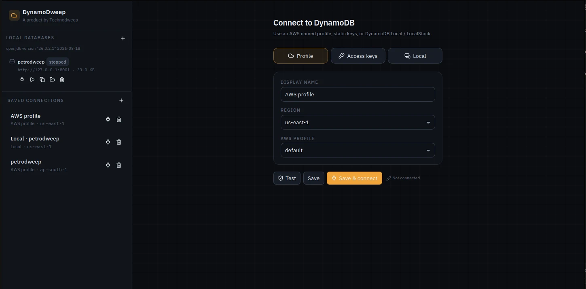
Task: Click the petrodweep local database drive icon
Action: click(12, 62)
